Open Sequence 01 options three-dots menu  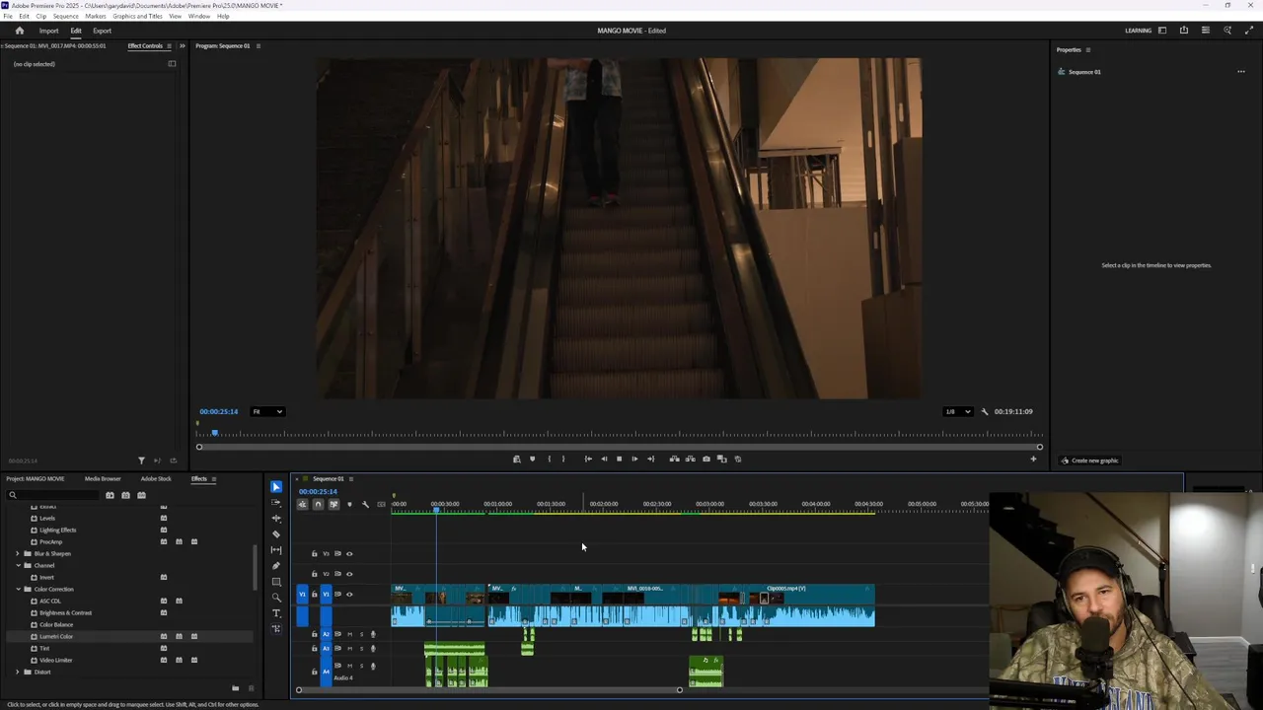[1241, 72]
